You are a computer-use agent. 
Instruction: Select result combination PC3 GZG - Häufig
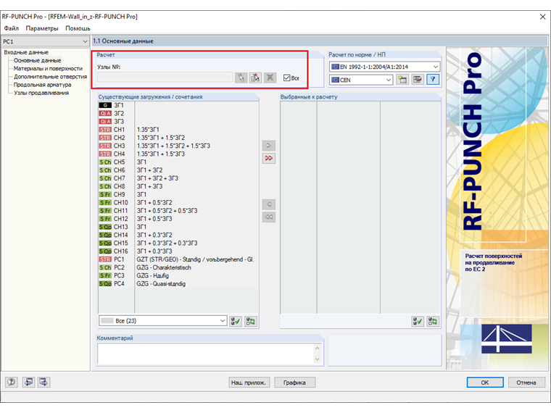(178, 275)
